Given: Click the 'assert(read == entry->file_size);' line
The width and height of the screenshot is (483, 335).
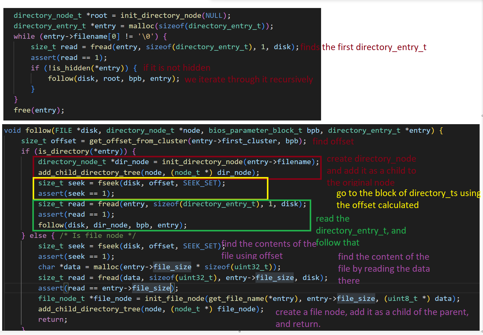Looking at the screenshot, I should (x=108, y=288).
